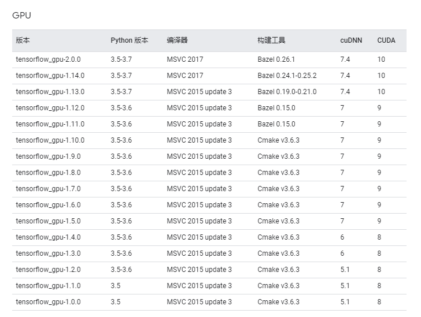Click the 编译器 column header
The width and height of the screenshot is (421, 317).
(x=177, y=40)
